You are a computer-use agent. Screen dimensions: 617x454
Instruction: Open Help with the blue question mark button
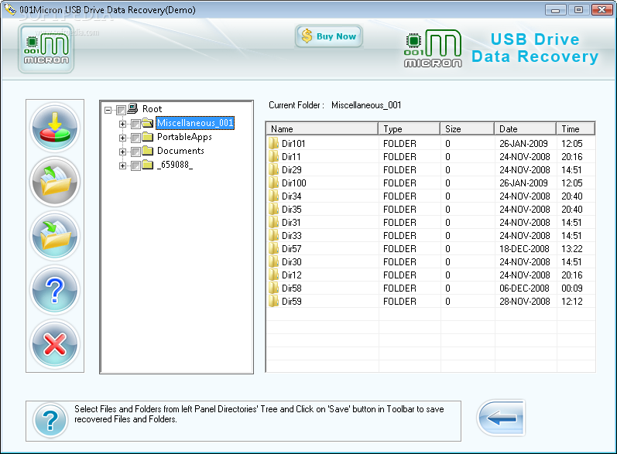pyautogui.click(x=55, y=290)
